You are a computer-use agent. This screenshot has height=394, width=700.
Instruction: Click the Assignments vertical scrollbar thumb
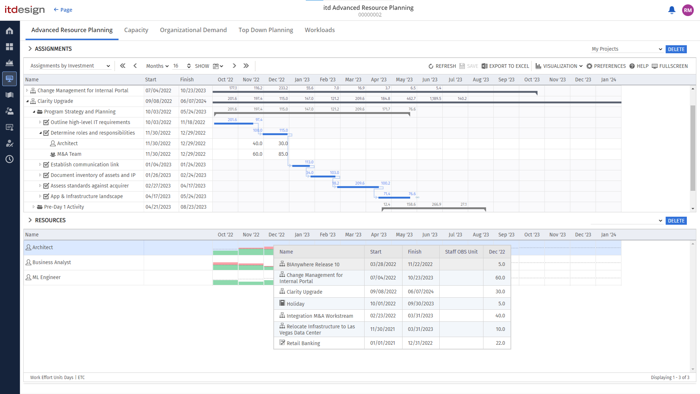(693, 147)
